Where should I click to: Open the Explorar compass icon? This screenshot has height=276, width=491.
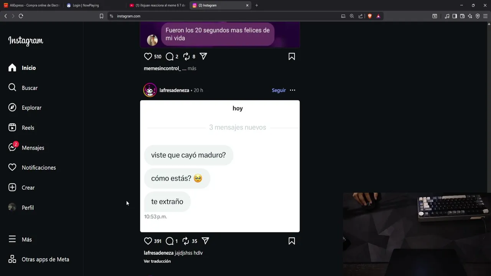[12, 108]
